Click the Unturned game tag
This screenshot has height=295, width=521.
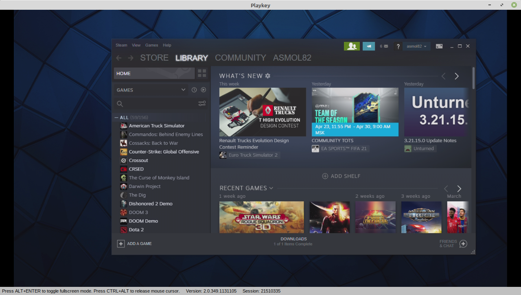click(x=420, y=149)
